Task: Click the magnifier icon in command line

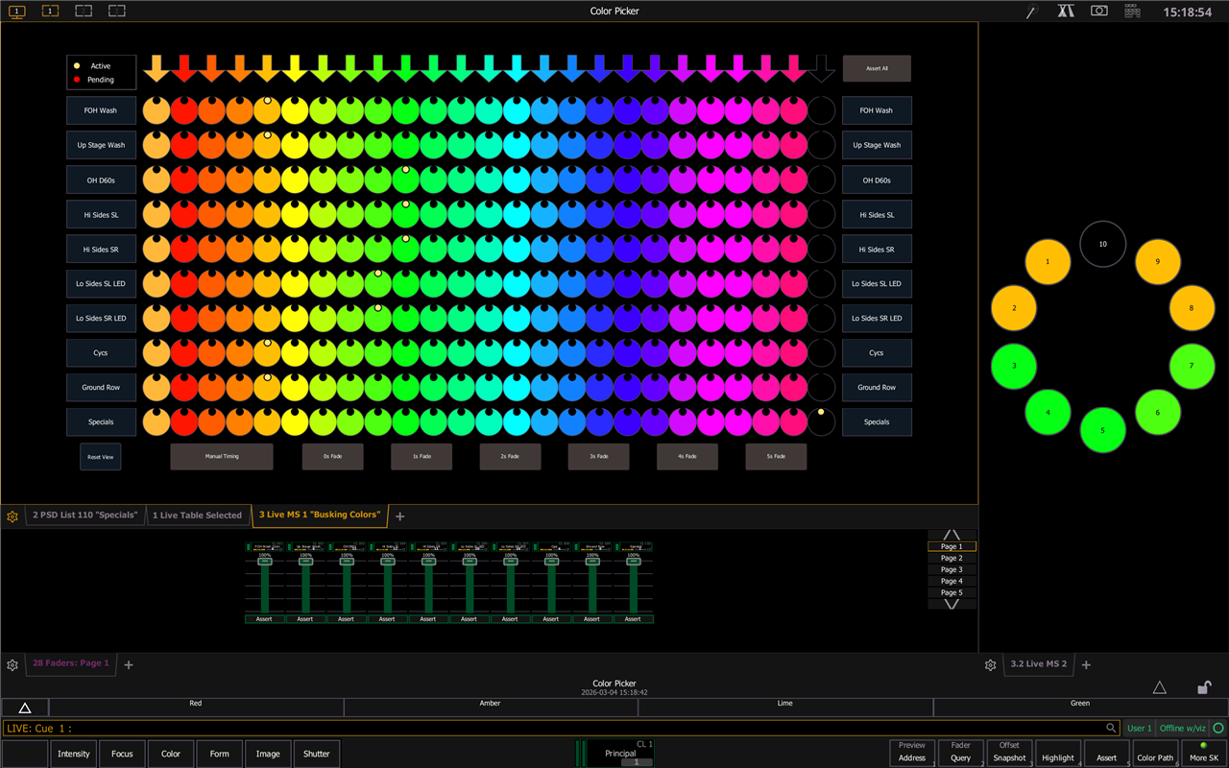Action: point(1111,729)
